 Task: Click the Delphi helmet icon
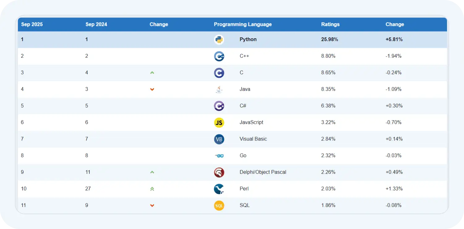pos(219,173)
